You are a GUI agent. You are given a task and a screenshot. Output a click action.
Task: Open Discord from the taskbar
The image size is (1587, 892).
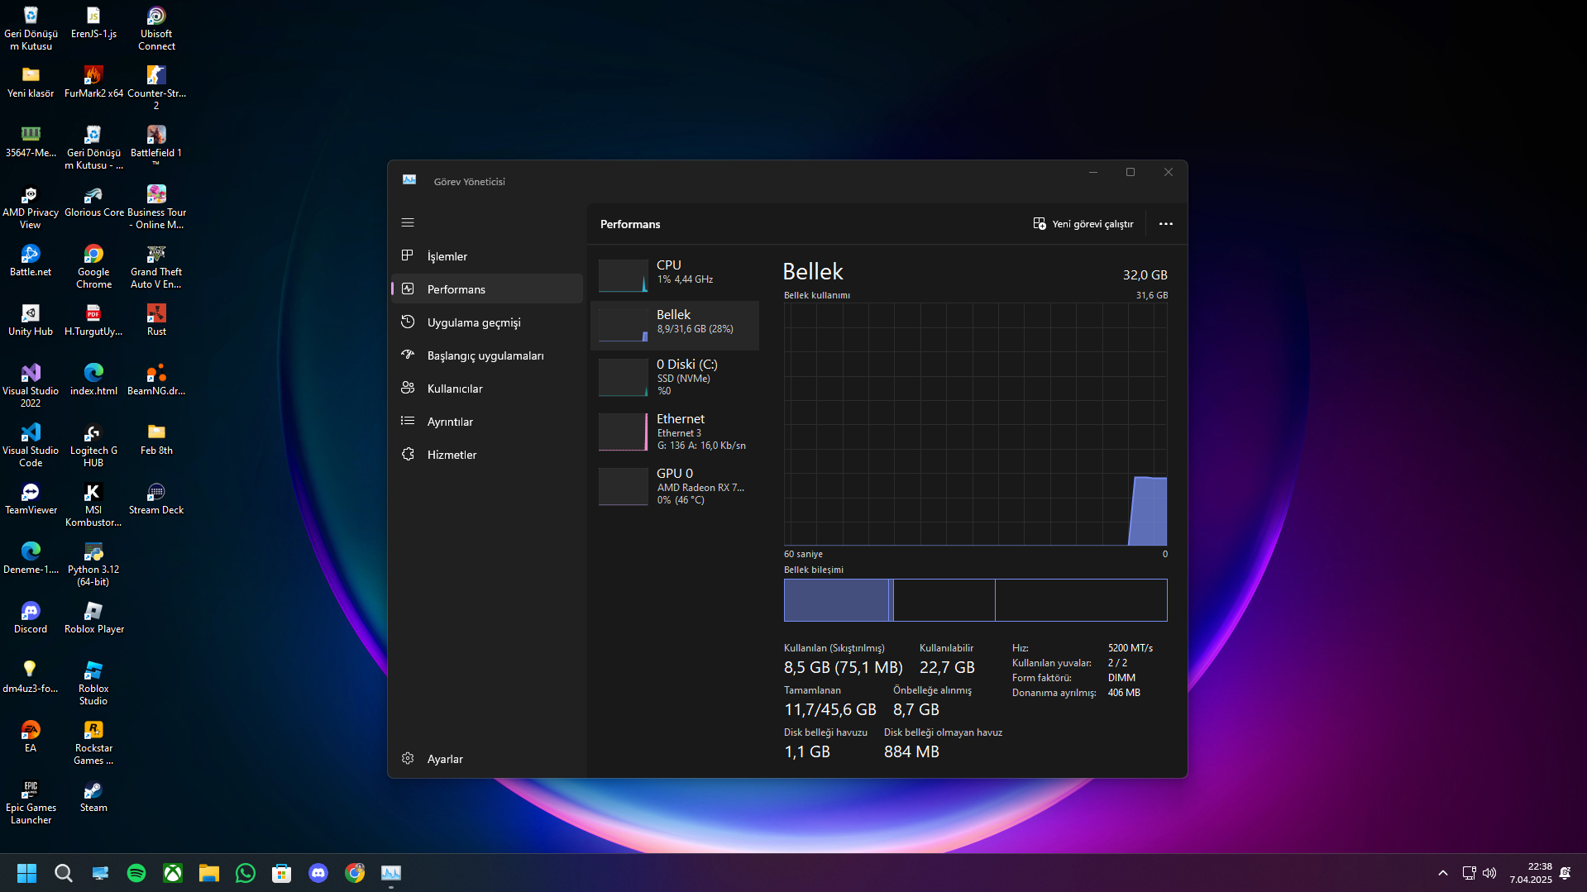tap(318, 873)
